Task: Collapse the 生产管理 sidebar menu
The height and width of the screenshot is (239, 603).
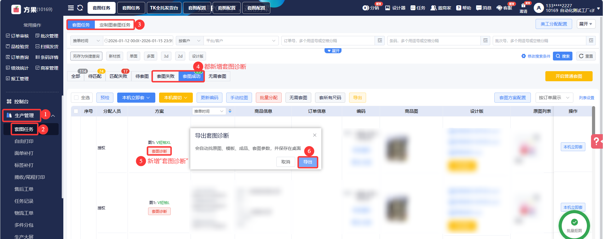Action: [x=53, y=116]
